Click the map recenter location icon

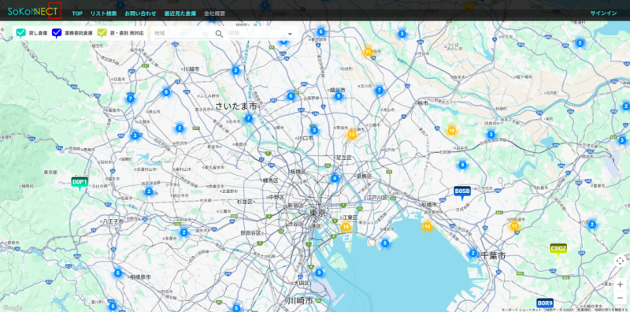click(x=620, y=262)
